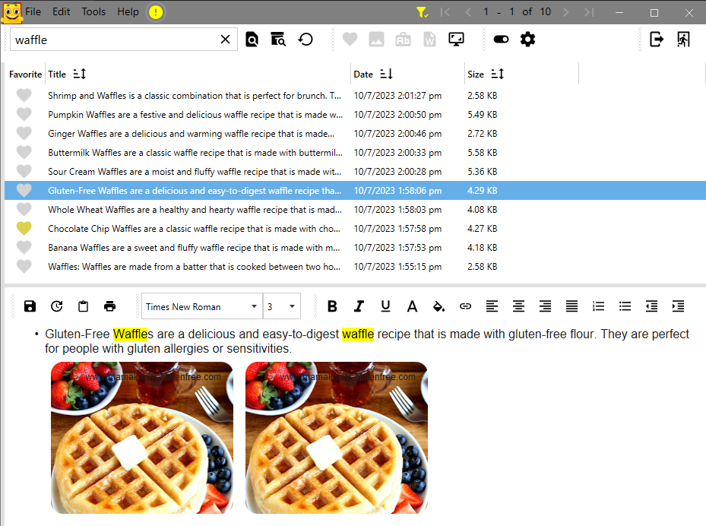Favorite the Ginger Waffles entry
Screen dimensions: 706x526
[24, 133]
